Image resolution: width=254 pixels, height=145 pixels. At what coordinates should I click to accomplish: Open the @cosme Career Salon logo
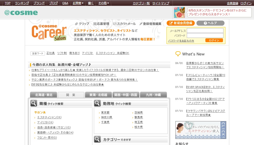(x=49, y=32)
